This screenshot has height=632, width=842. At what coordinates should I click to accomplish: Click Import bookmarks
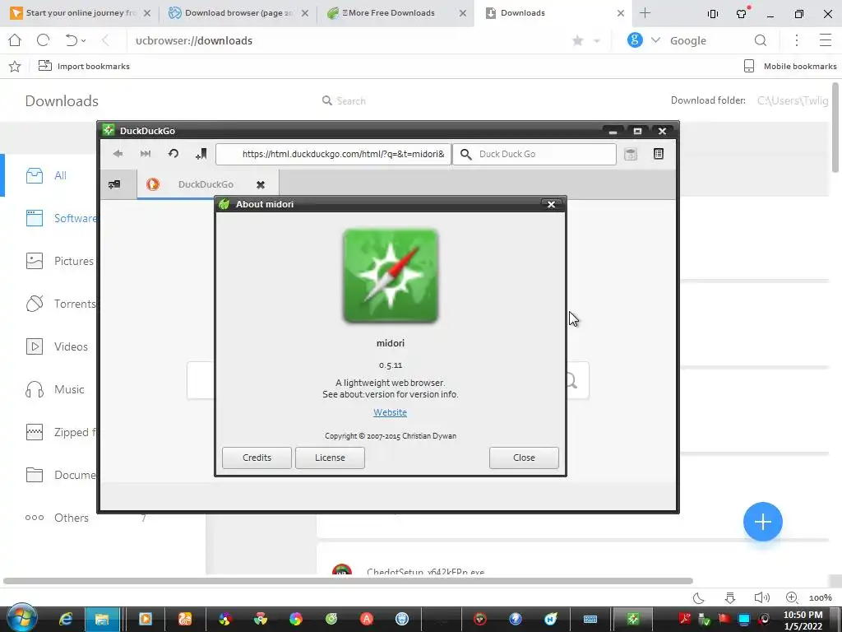coord(84,66)
